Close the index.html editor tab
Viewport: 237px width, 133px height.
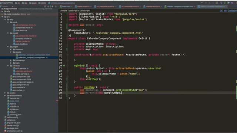pyautogui.click(x=71, y=7)
